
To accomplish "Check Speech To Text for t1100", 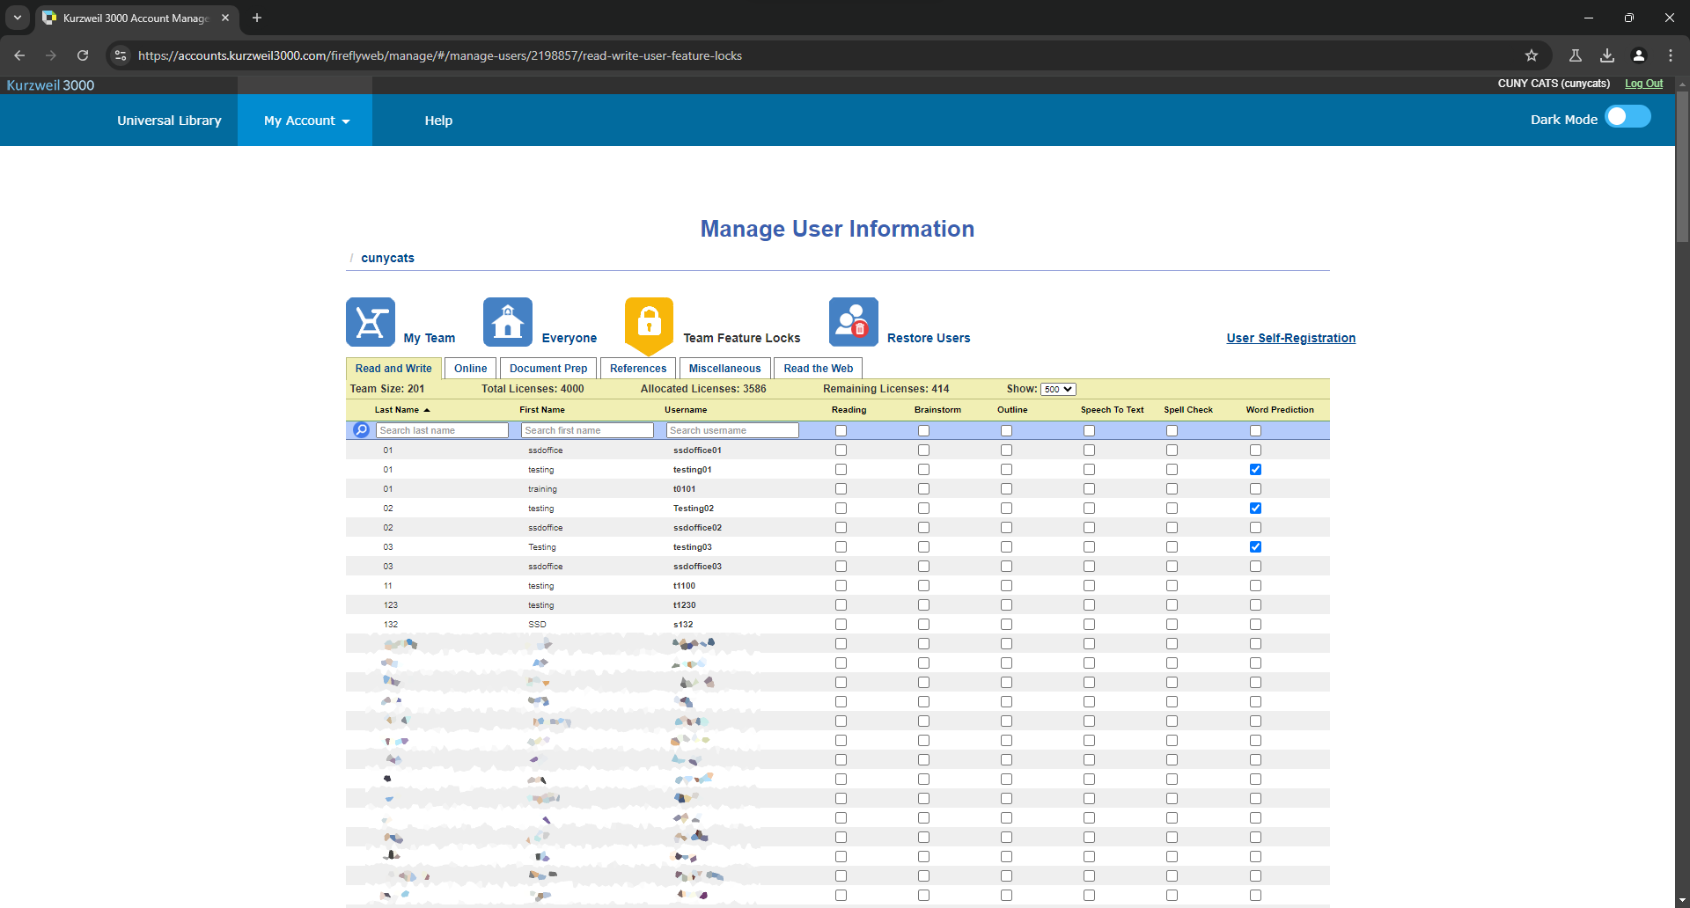I will (1089, 586).
